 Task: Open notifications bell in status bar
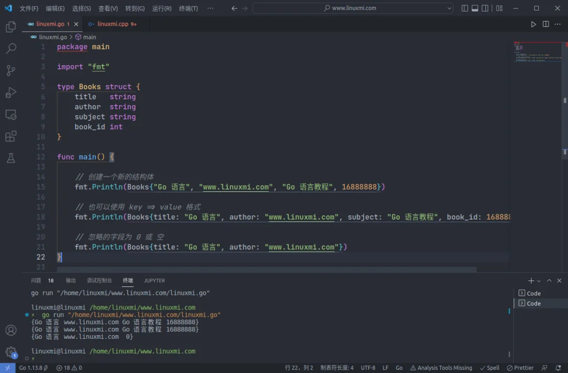(x=558, y=368)
